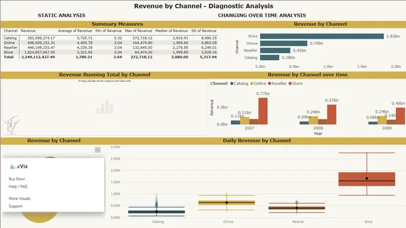Click the Reseller horizontal bar 0.45bn
Viewport: 406px width, 228px height.
(x=275, y=51)
